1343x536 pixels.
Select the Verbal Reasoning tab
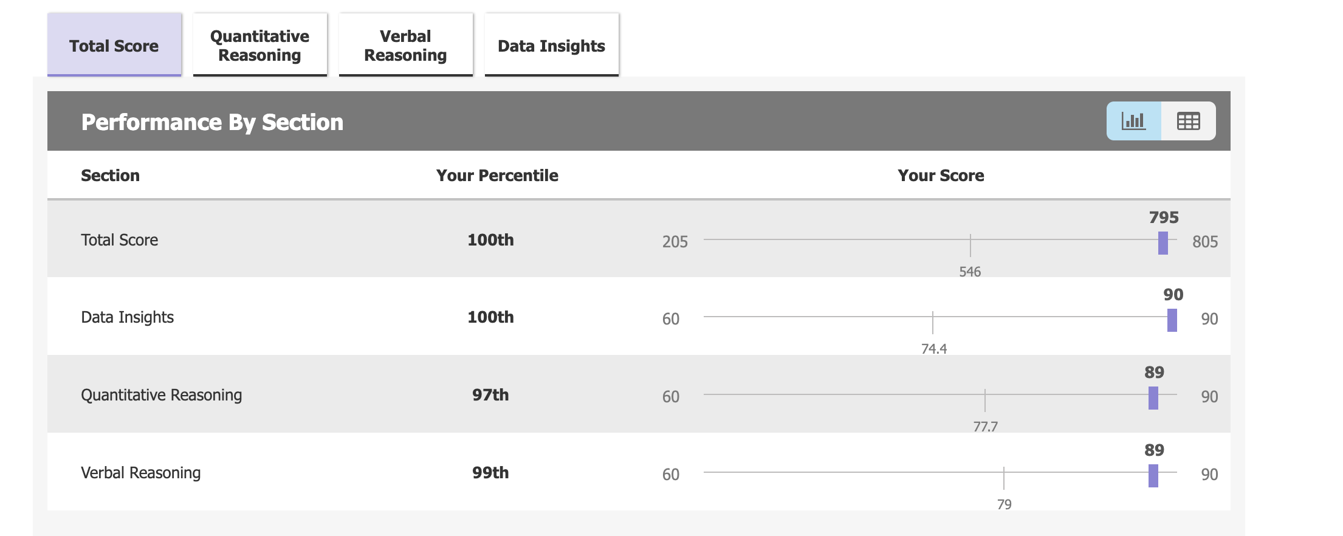(406, 45)
